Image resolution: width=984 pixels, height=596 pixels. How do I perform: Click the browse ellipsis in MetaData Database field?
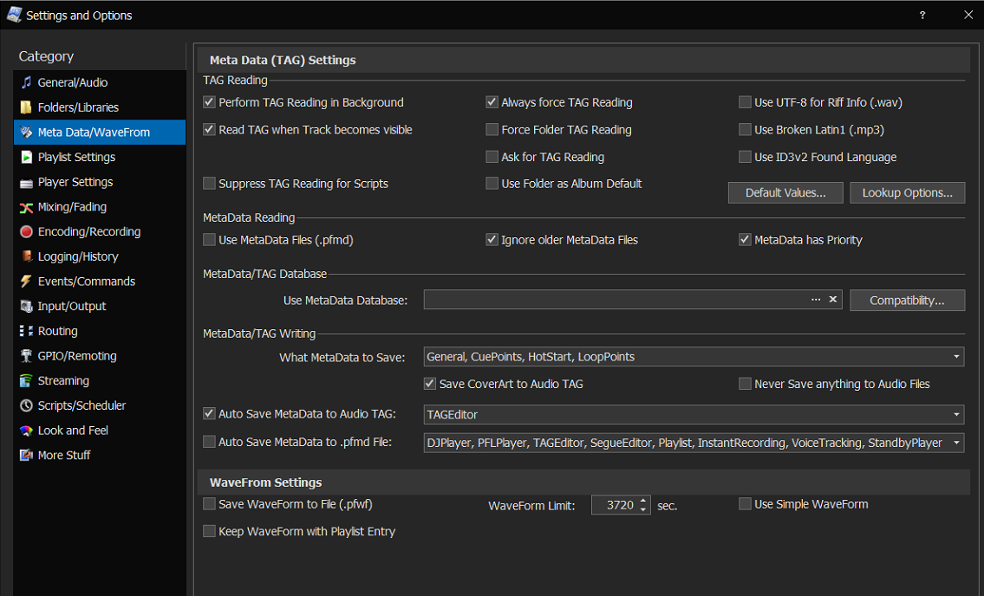tap(816, 300)
